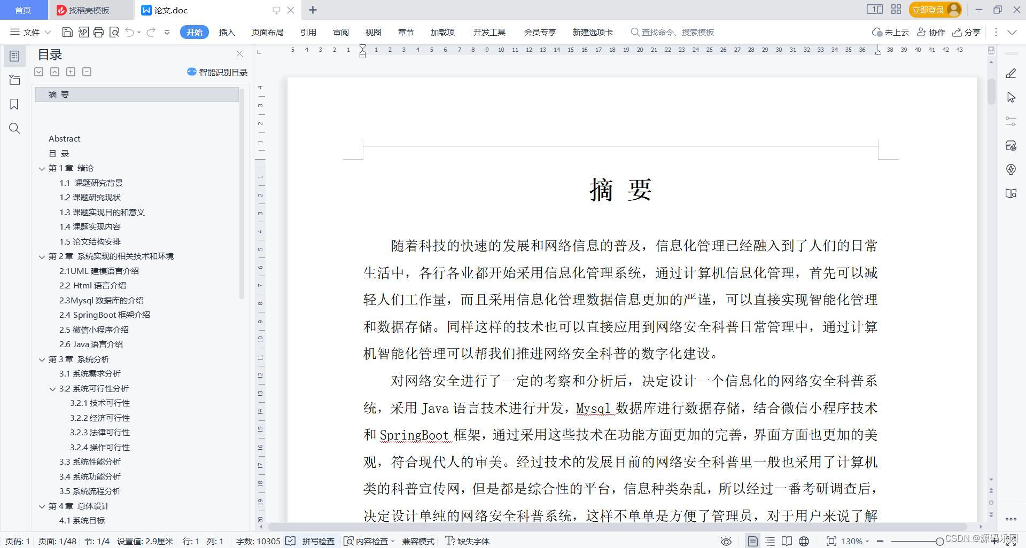Viewport: 1026px width, 548px height.
Task: Click the 立即登录 login button
Action: coord(928,9)
